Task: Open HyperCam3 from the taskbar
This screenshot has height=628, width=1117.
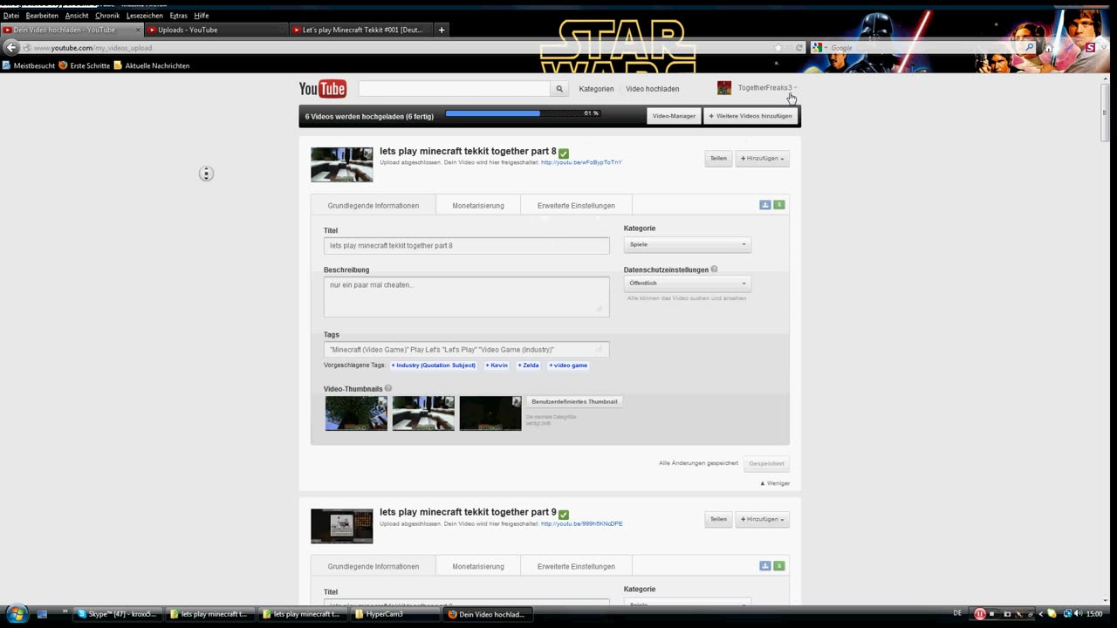Action: coord(394,614)
